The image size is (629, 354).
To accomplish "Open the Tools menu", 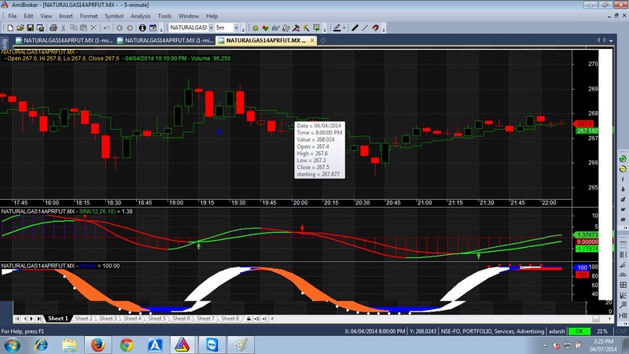I will (164, 16).
